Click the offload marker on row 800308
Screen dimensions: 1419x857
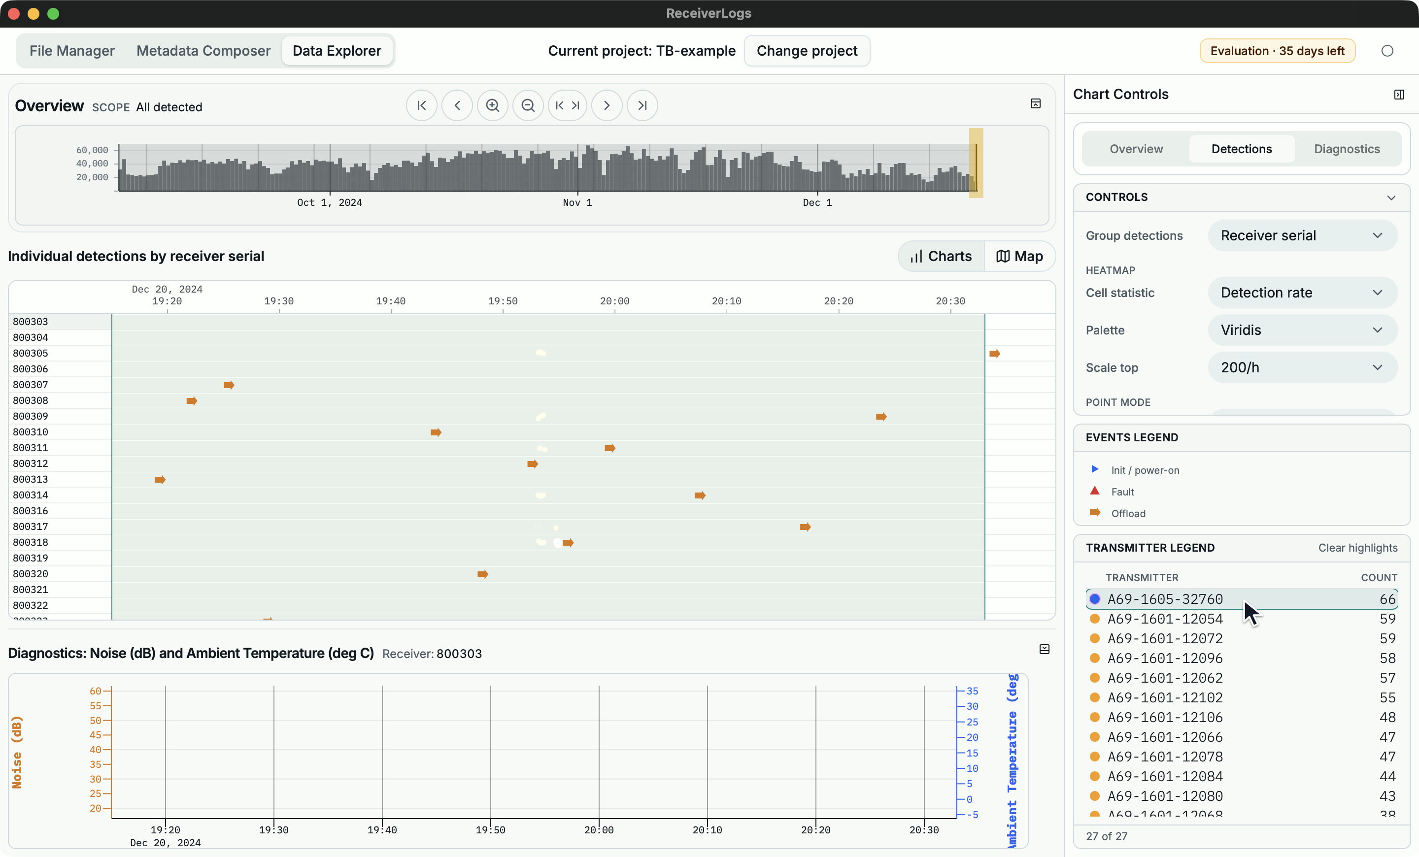[192, 400]
